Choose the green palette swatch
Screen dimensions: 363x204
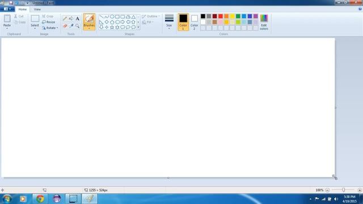point(238,16)
